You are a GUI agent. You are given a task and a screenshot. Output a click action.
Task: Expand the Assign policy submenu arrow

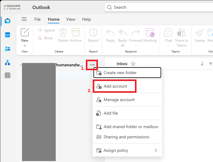click(156, 150)
